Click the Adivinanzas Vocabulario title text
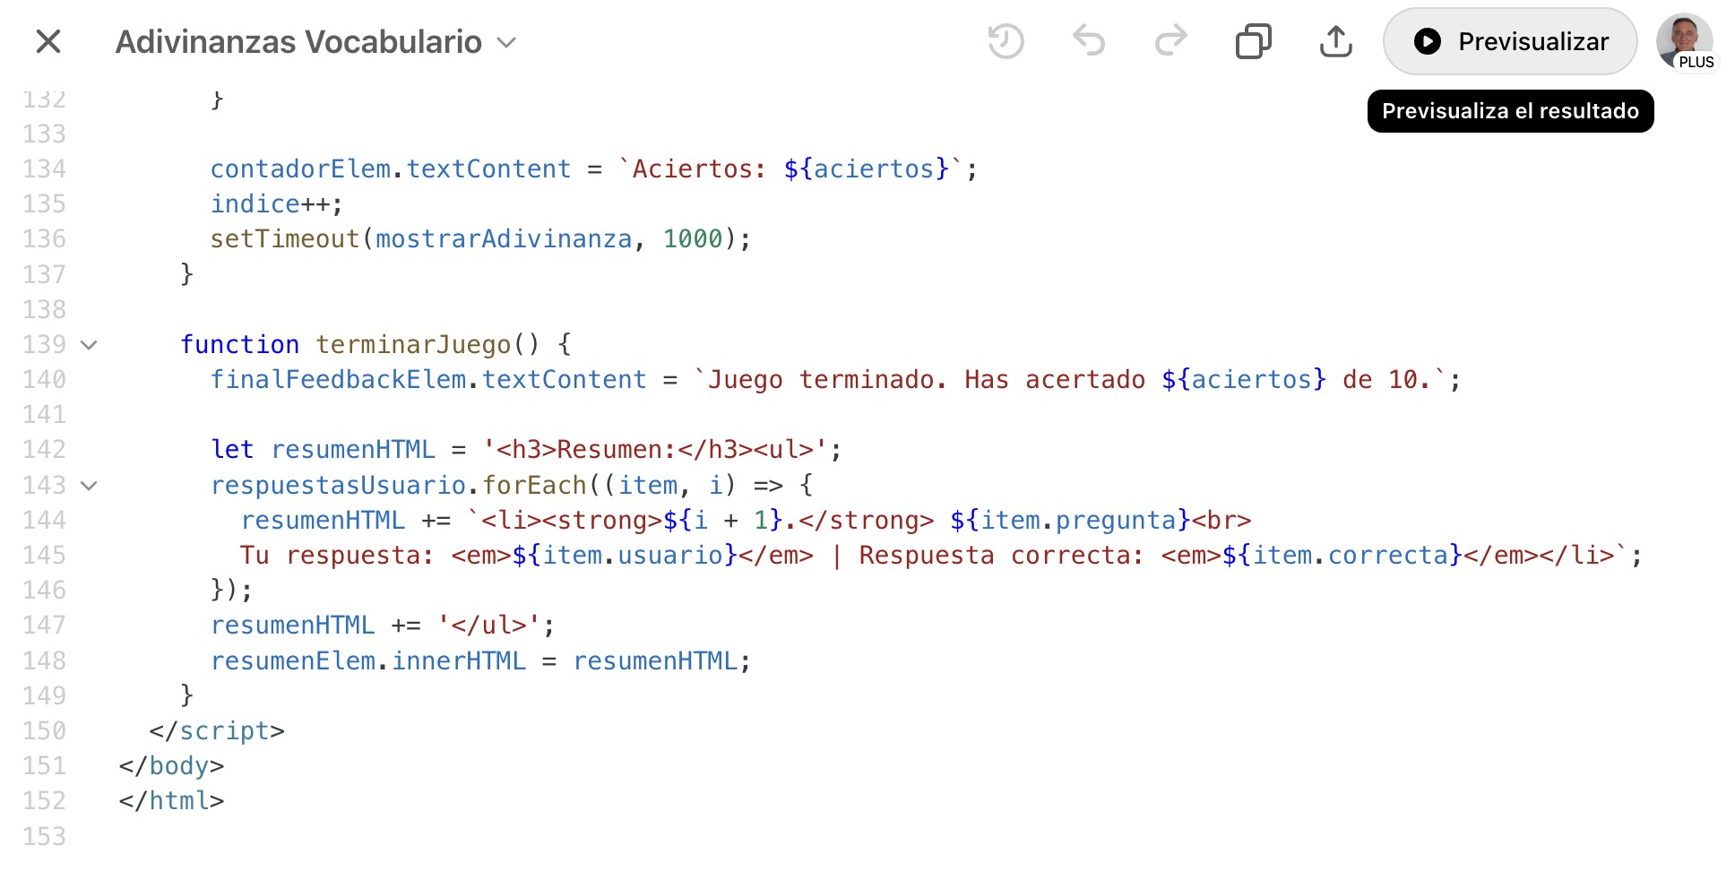1735x880 pixels. coord(298,42)
